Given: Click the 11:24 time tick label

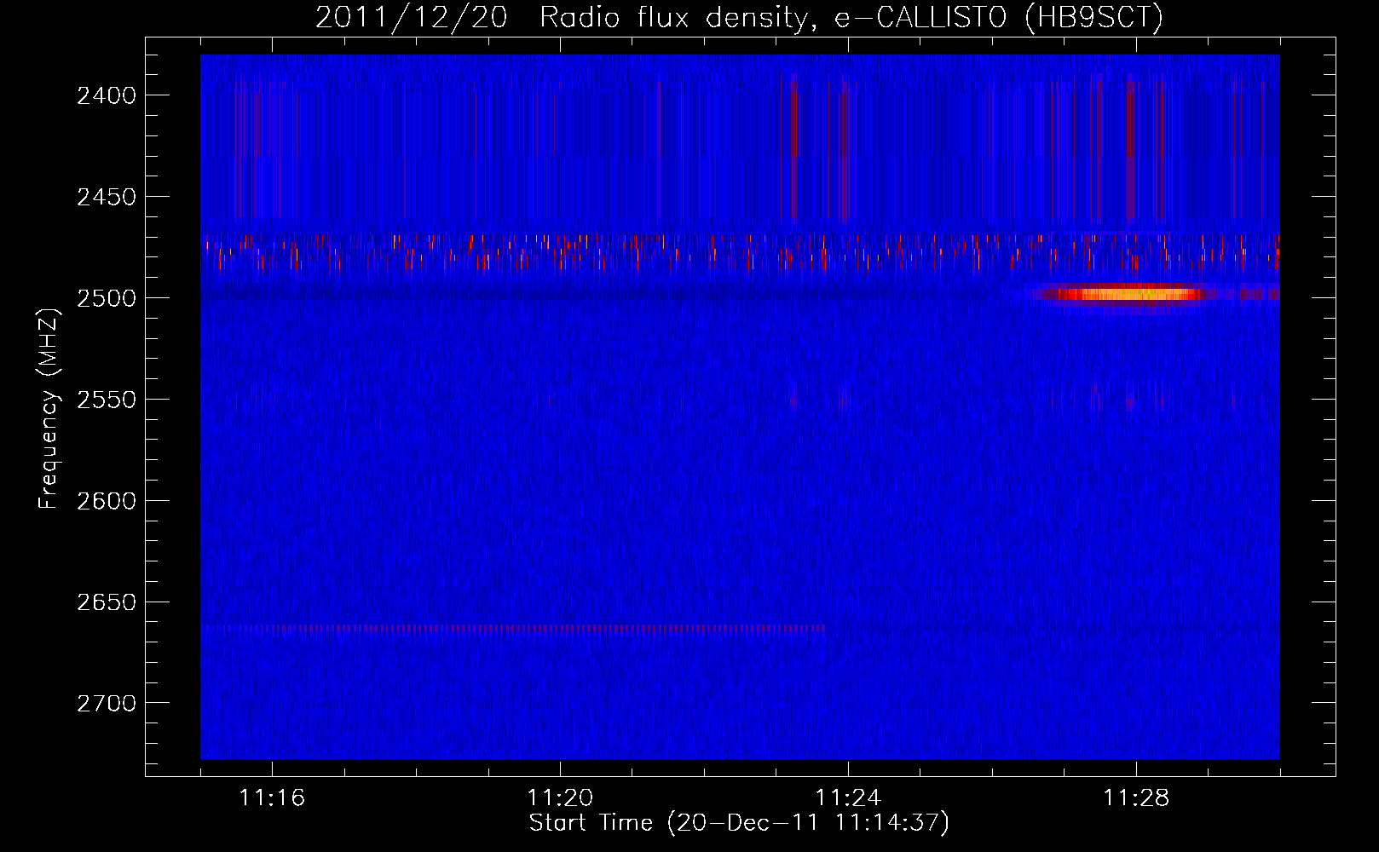Looking at the screenshot, I should [848, 798].
